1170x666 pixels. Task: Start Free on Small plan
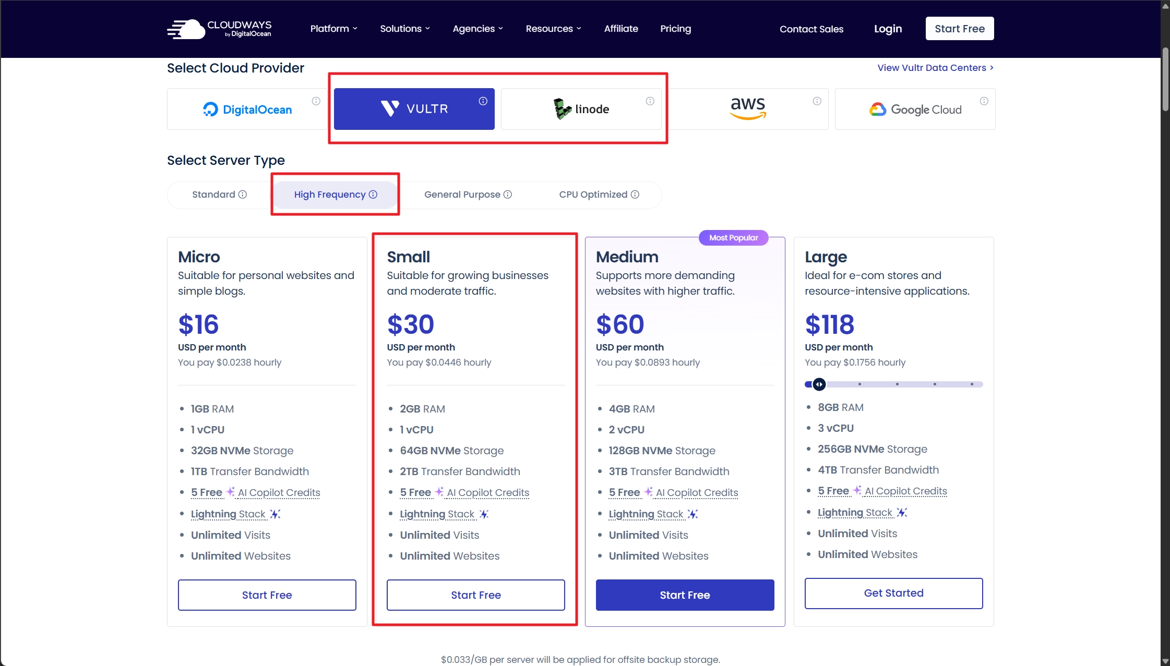[x=476, y=595]
